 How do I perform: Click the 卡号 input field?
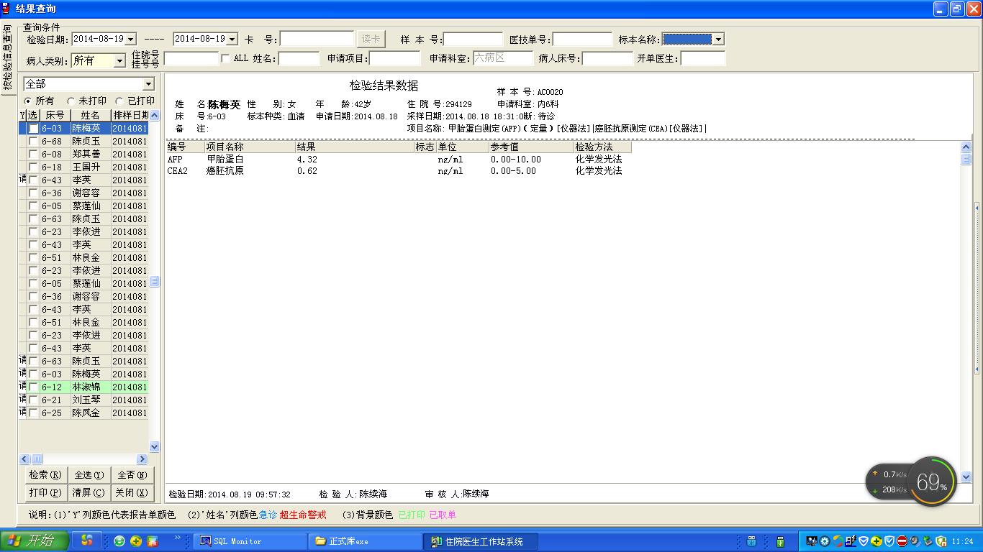(x=317, y=39)
